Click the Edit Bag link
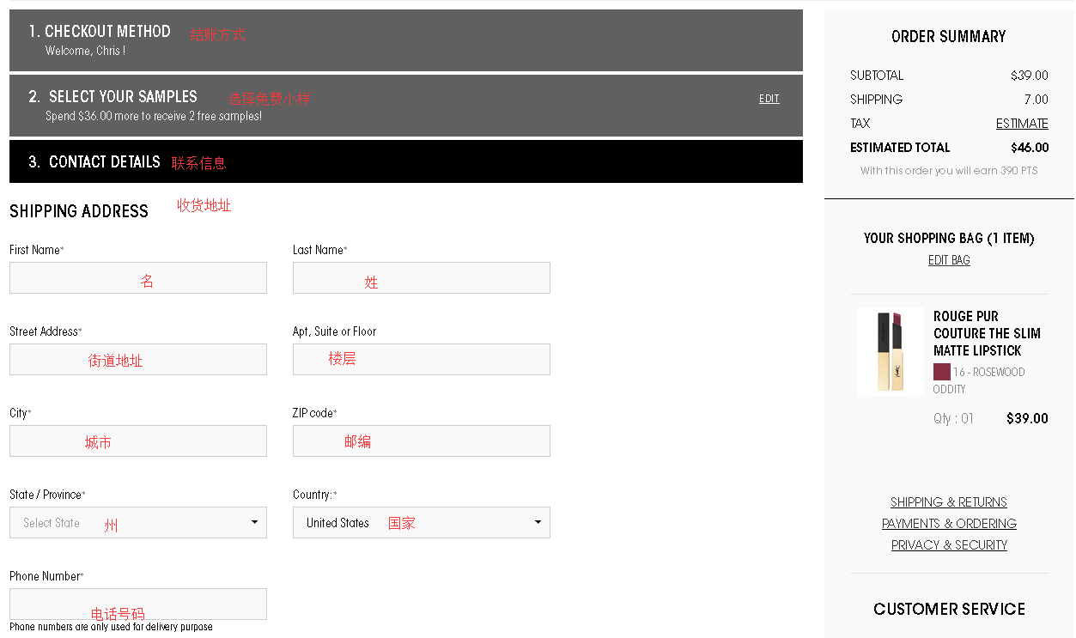Image resolution: width=1076 pixels, height=638 pixels. [x=949, y=260]
